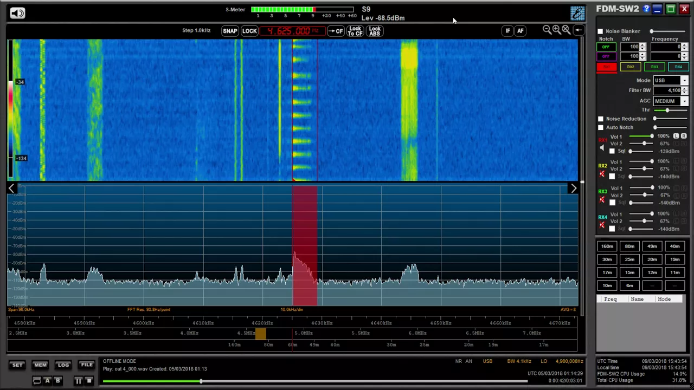Screen dimensions: 694x390
Task: Seek the playback progress bar
Action: 314,381
